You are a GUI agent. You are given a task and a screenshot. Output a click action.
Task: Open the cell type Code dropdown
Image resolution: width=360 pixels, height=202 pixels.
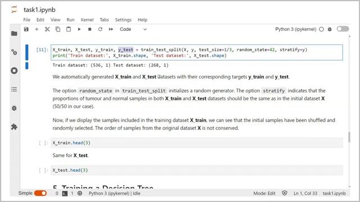(133, 29)
